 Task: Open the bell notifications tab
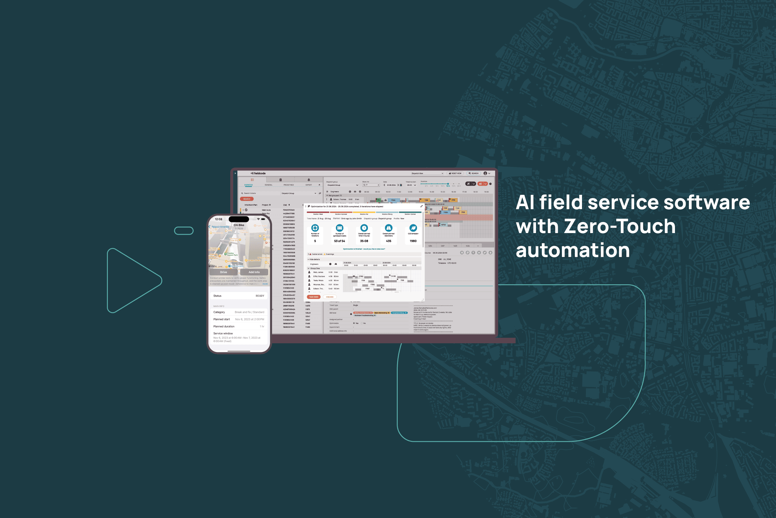309,180
